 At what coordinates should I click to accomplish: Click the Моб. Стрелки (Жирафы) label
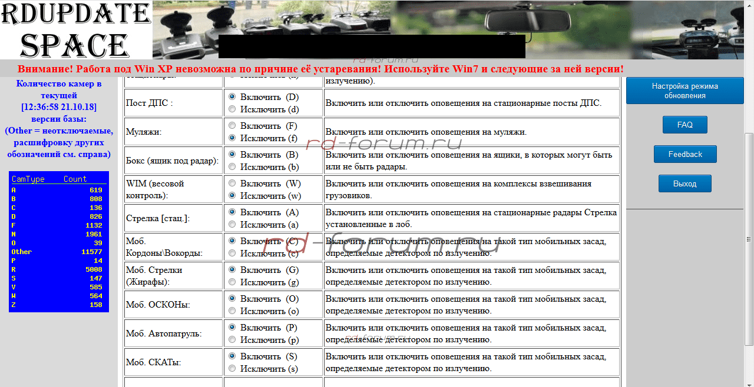click(x=154, y=276)
